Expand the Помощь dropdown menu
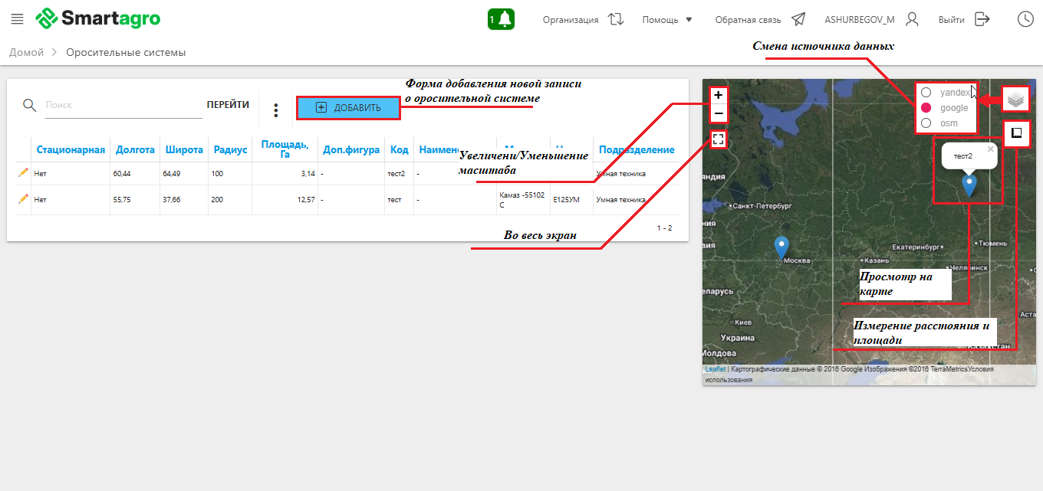Image resolution: width=1043 pixels, height=491 pixels. click(667, 20)
